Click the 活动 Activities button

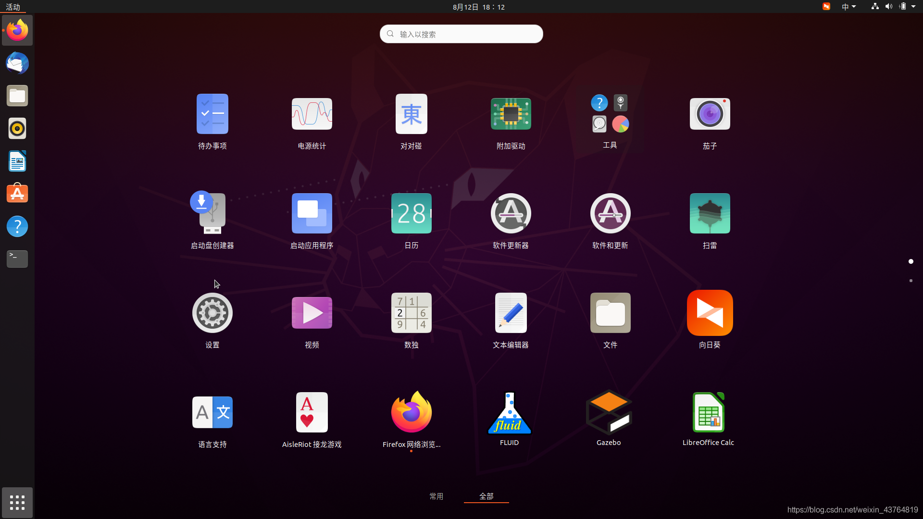point(13,7)
